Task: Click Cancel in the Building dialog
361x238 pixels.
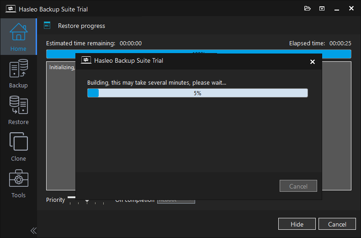Action: pos(298,186)
